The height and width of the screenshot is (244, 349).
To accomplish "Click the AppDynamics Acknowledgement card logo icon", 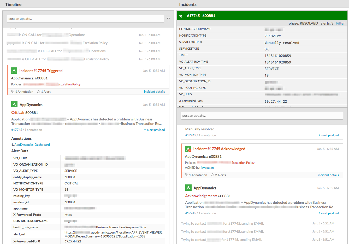I will pos(188,188).
